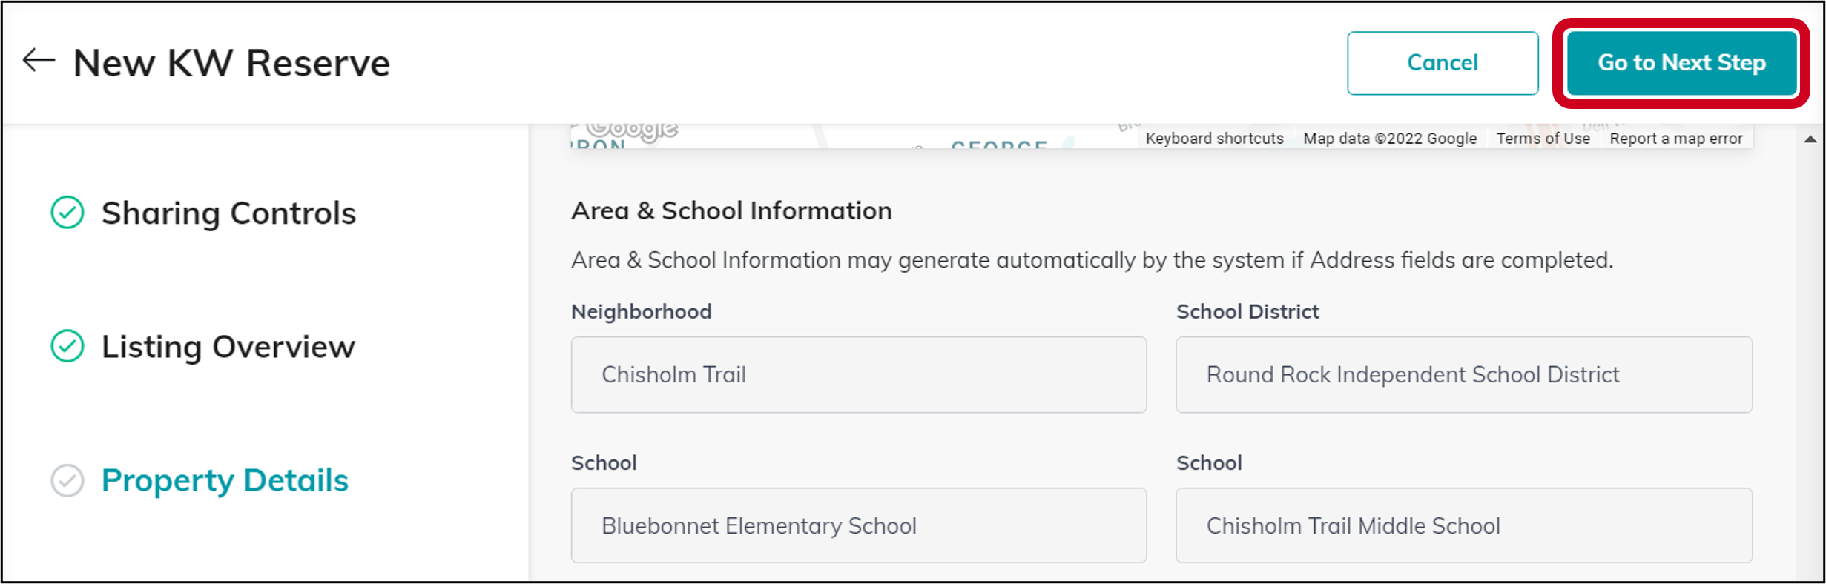The height and width of the screenshot is (584, 1826).
Task: Click the Sharing Controls green checkmark icon
Action: pyautogui.click(x=67, y=213)
